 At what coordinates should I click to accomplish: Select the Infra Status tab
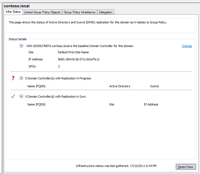coord(13,12)
